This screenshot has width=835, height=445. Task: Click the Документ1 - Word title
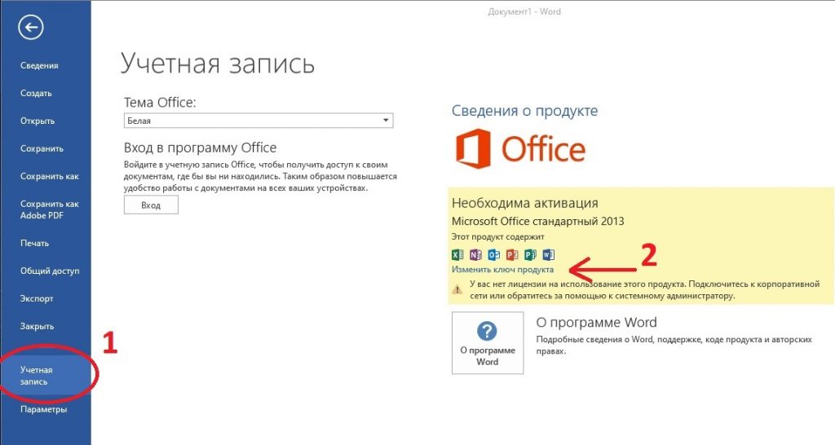[x=524, y=11]
